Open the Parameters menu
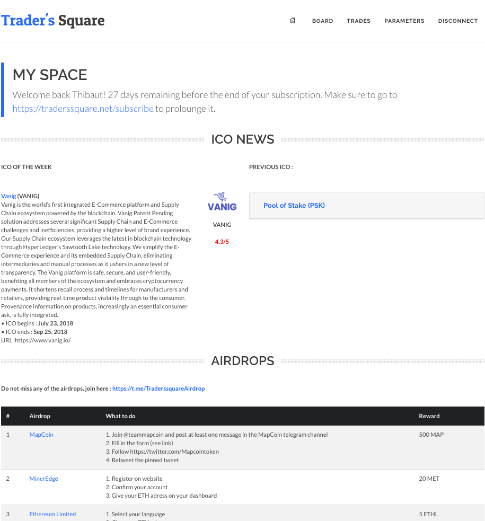Viewport: 485px width, 521px height. (404, 21)
